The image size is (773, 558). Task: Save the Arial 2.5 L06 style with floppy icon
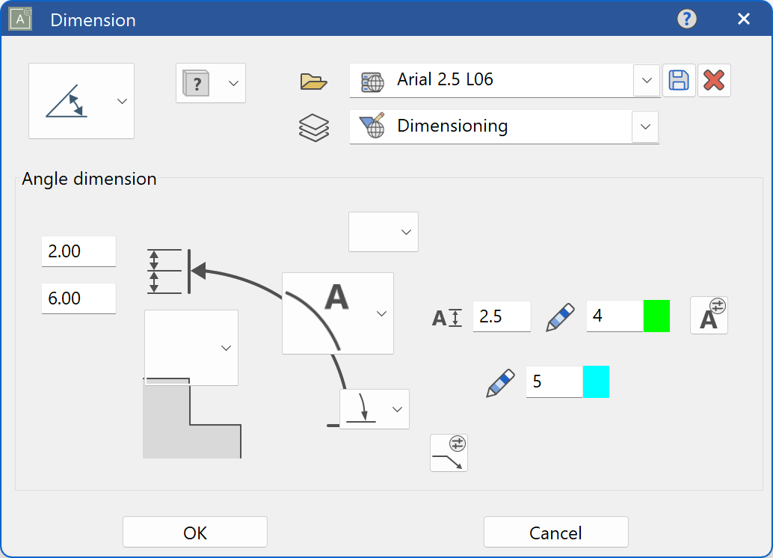(x=679, y=80)
